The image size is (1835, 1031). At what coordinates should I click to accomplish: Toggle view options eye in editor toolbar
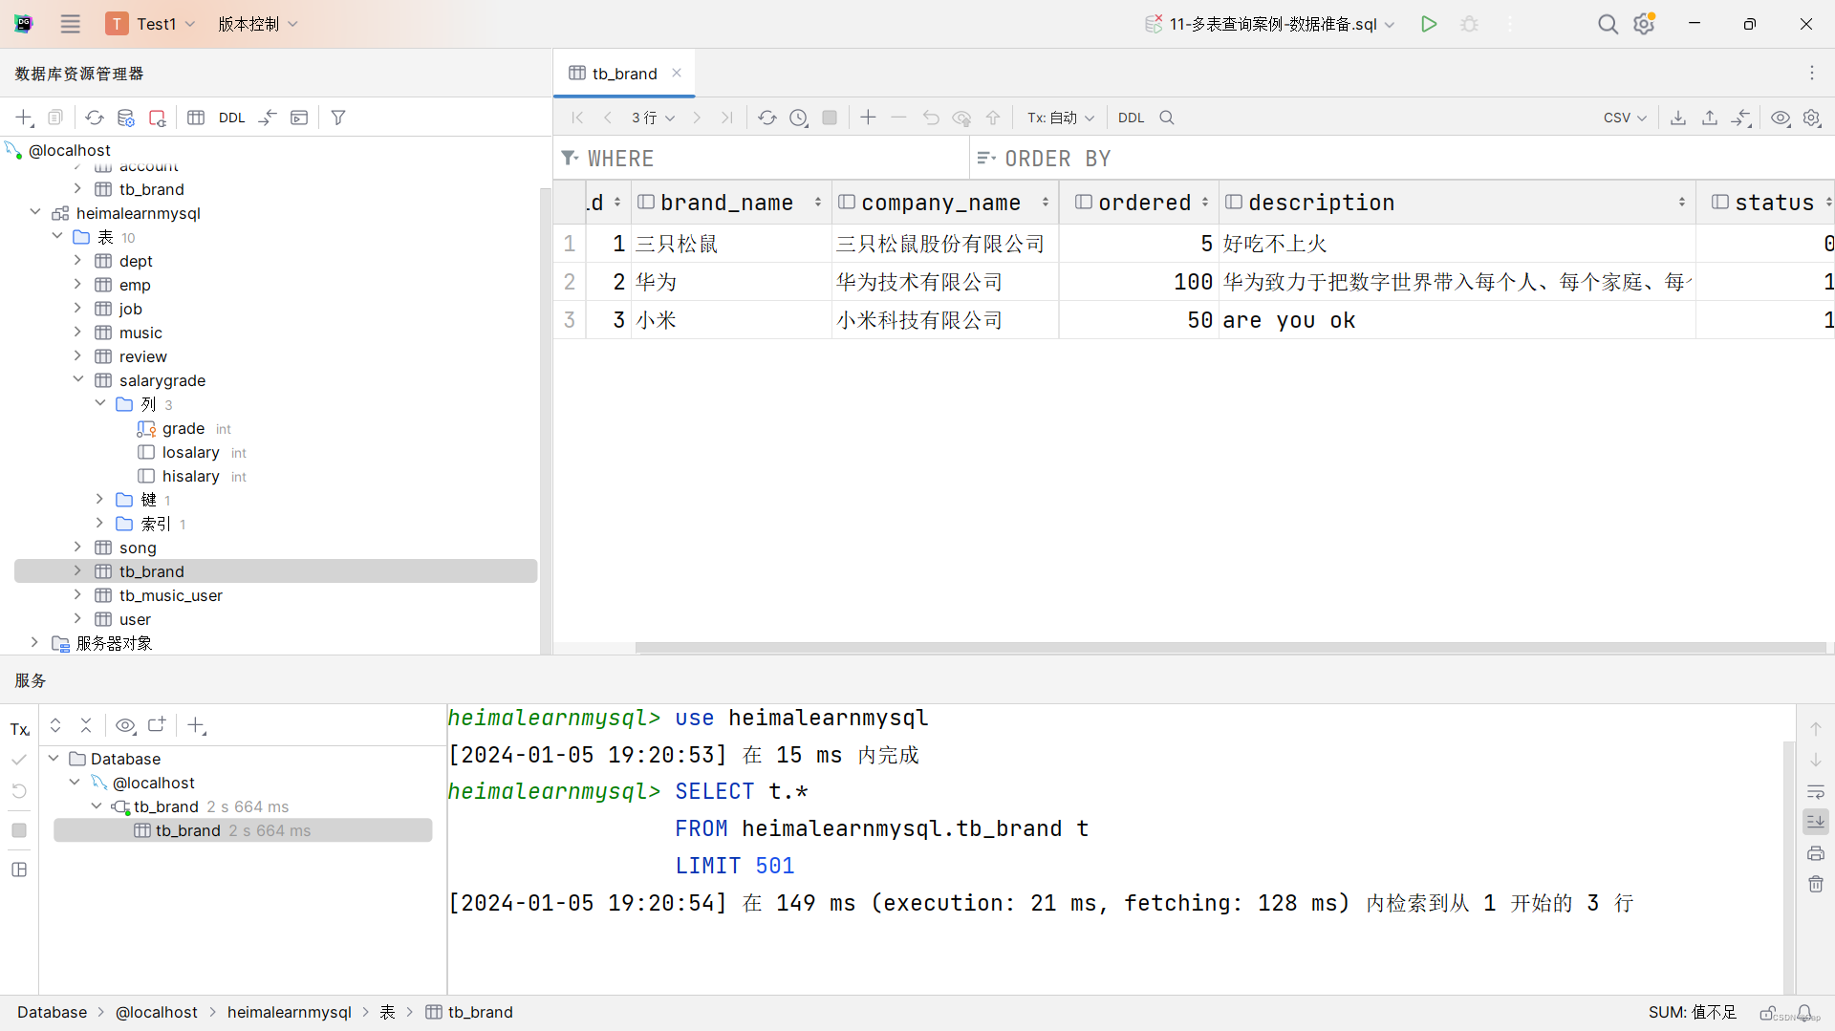(x=1781, y=118)
